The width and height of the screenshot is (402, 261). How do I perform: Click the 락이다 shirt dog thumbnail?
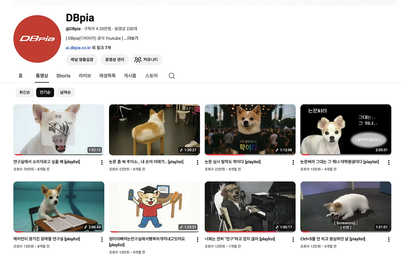click(250, 130)
